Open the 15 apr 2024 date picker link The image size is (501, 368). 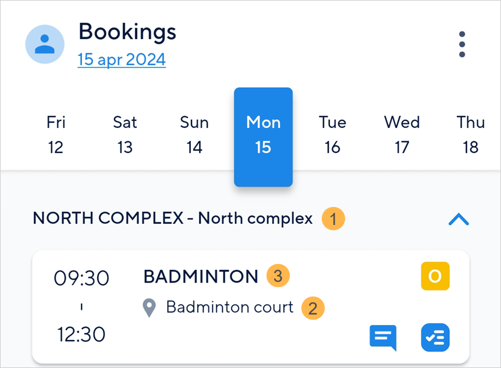pyautogui.click(x=122, y=60)
